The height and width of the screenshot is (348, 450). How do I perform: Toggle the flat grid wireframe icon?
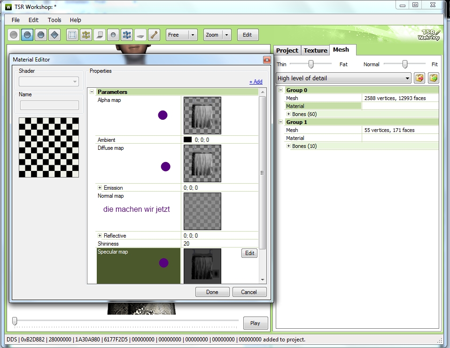(72, 35)
